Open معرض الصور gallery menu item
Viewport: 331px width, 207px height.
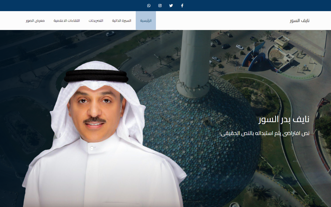tap(35, 20)
